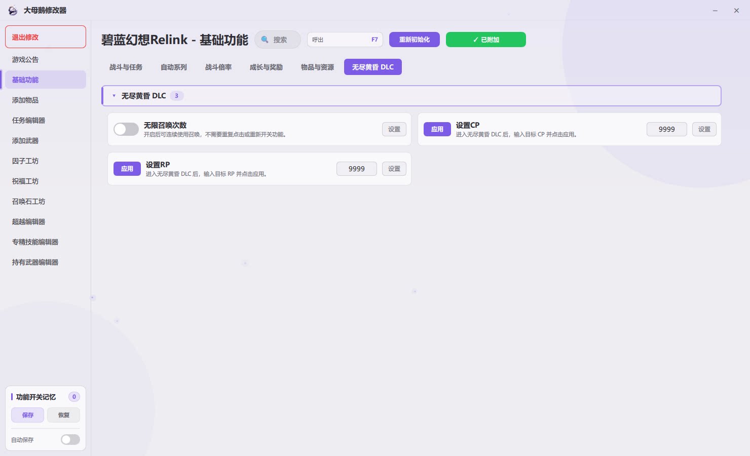Open 添加武器 in the sidebar

tap(46, 140)
